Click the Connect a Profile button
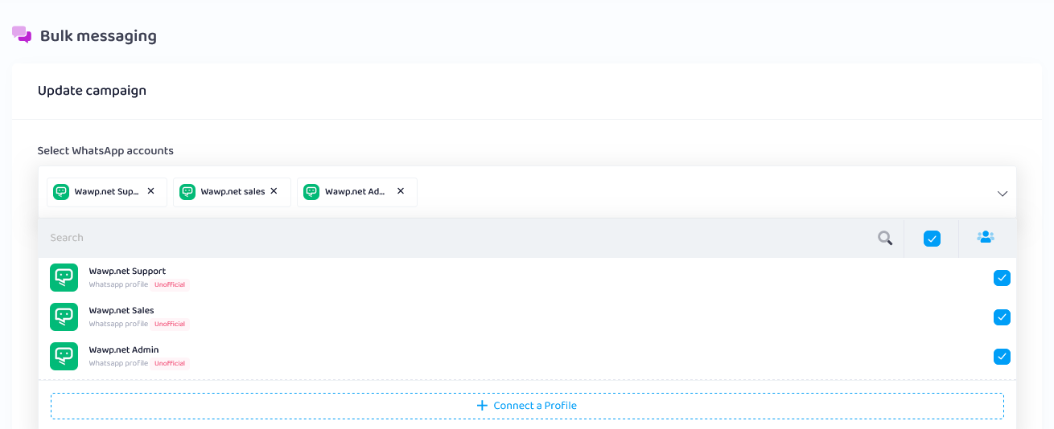 pos(527,406)
